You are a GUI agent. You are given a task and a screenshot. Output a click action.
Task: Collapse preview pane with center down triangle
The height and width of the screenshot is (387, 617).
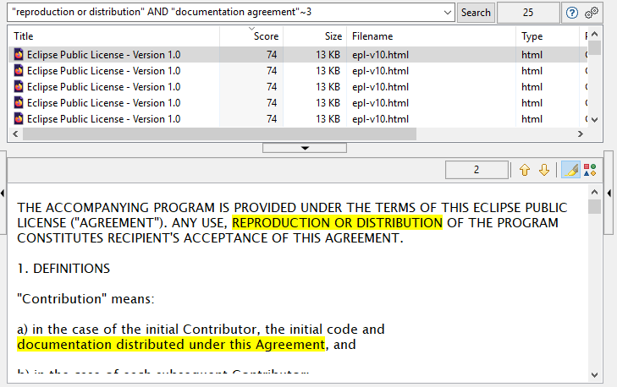305,148
